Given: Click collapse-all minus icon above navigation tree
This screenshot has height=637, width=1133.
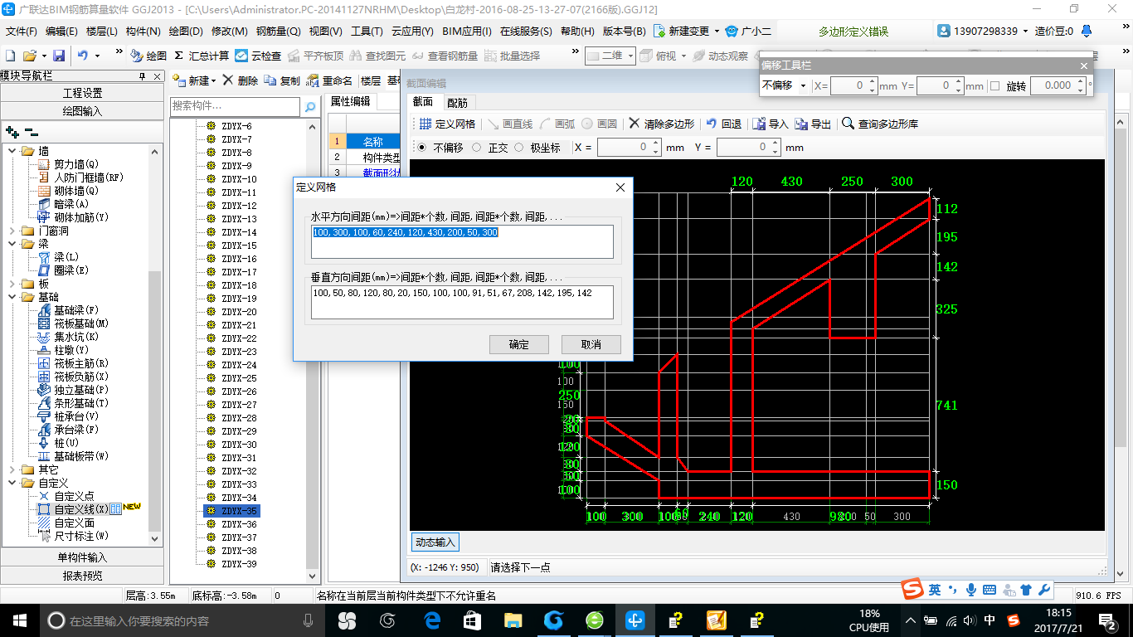Looking at the screenshot, I should pyautogui.click(x=32, y=131).
